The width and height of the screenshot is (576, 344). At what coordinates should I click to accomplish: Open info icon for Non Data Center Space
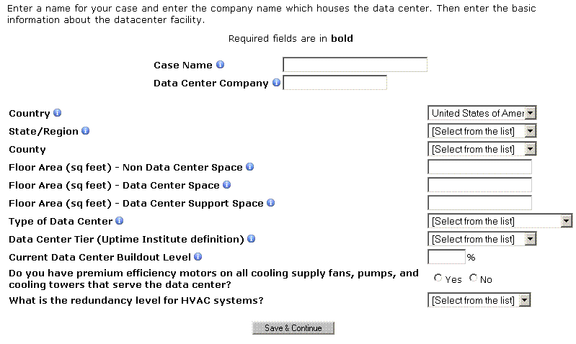coord(250,167)
